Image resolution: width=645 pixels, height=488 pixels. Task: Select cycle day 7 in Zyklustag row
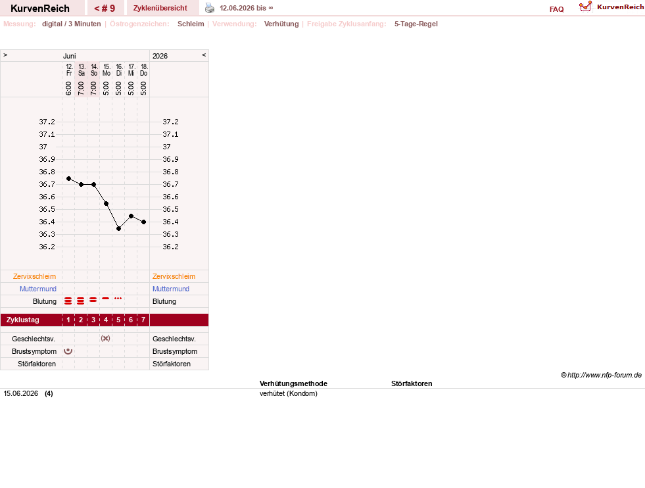coord(143,320)
